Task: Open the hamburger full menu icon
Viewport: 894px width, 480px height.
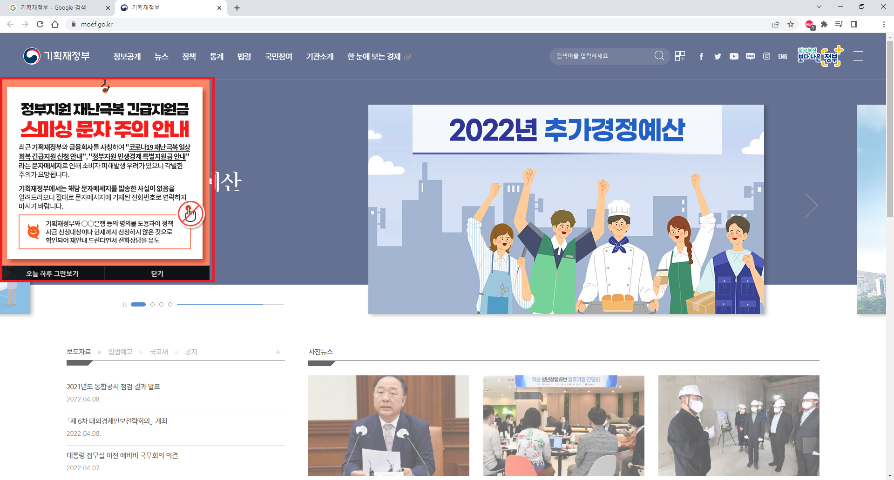Action: (x=858, y=56)
